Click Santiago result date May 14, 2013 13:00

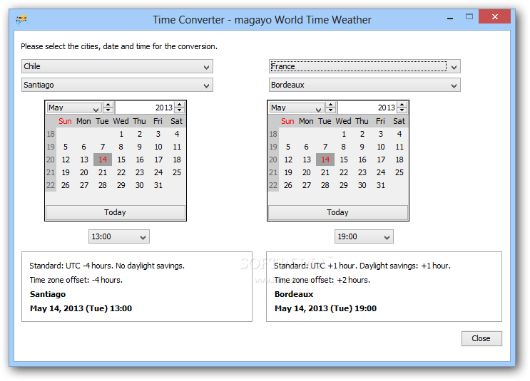pyautogui.click(x=81, y=308)
